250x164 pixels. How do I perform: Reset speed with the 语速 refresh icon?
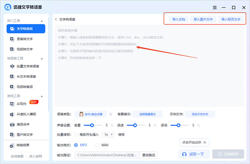click(x=155, y=125)
